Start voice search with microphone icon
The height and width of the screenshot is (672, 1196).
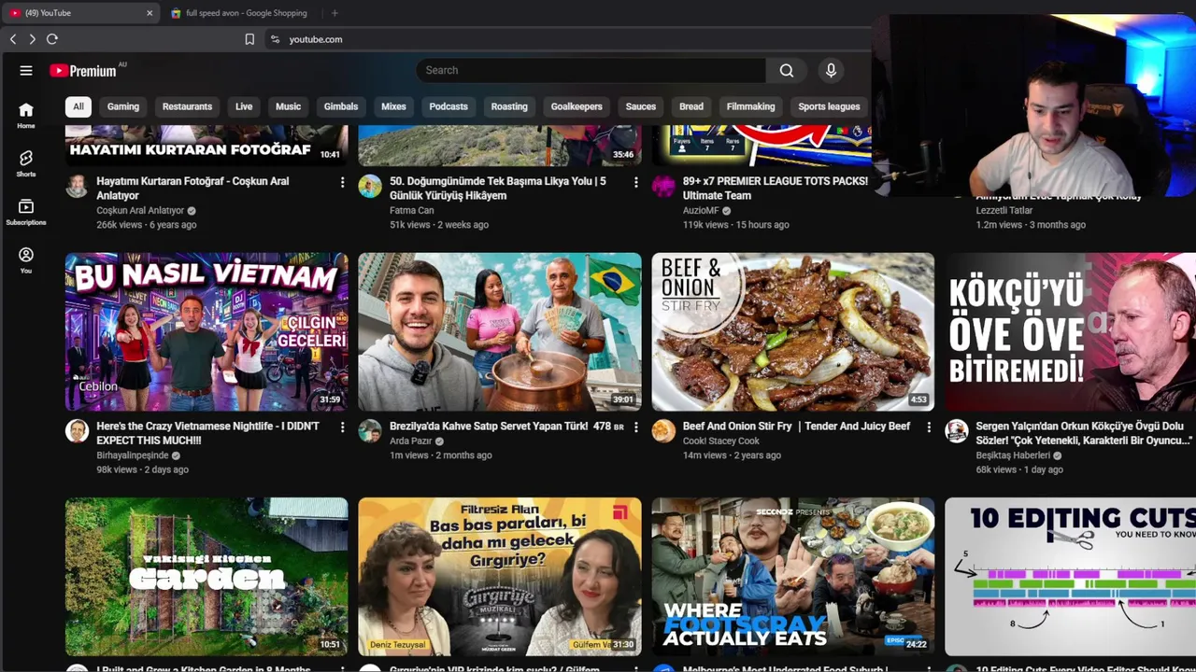pyautogui.click(x=831, y=70)
